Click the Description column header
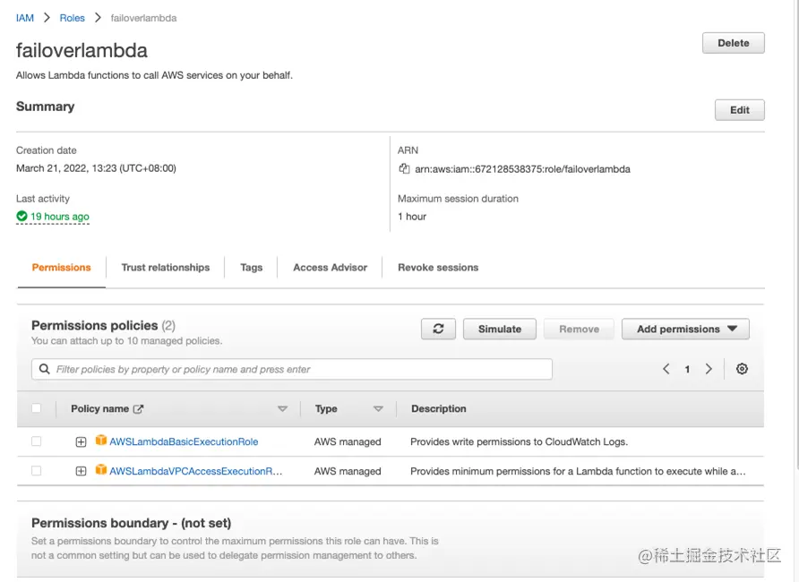Screen dimensions: 799x582 (439, 408)
